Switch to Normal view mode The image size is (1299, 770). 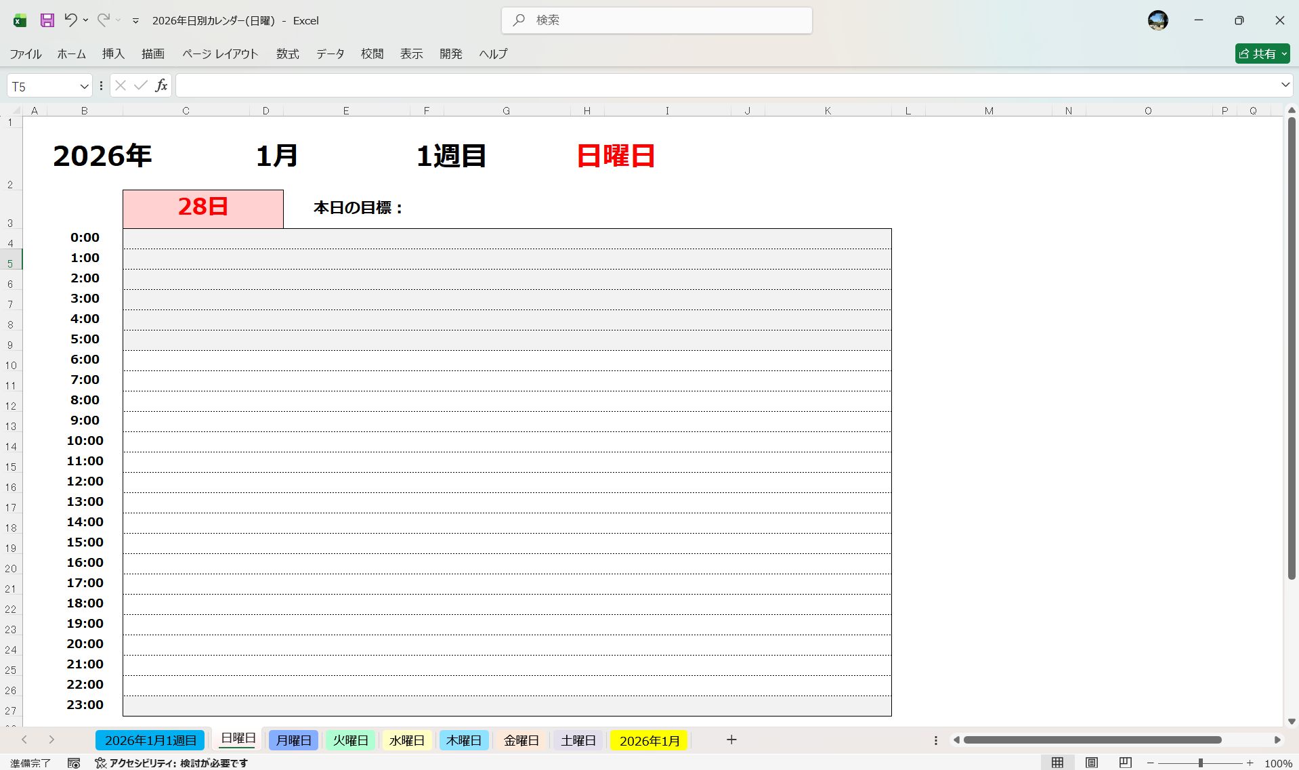point(1057,763)
